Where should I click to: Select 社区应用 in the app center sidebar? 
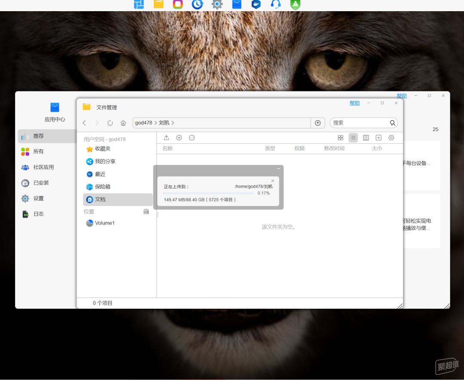coord(43,167)
